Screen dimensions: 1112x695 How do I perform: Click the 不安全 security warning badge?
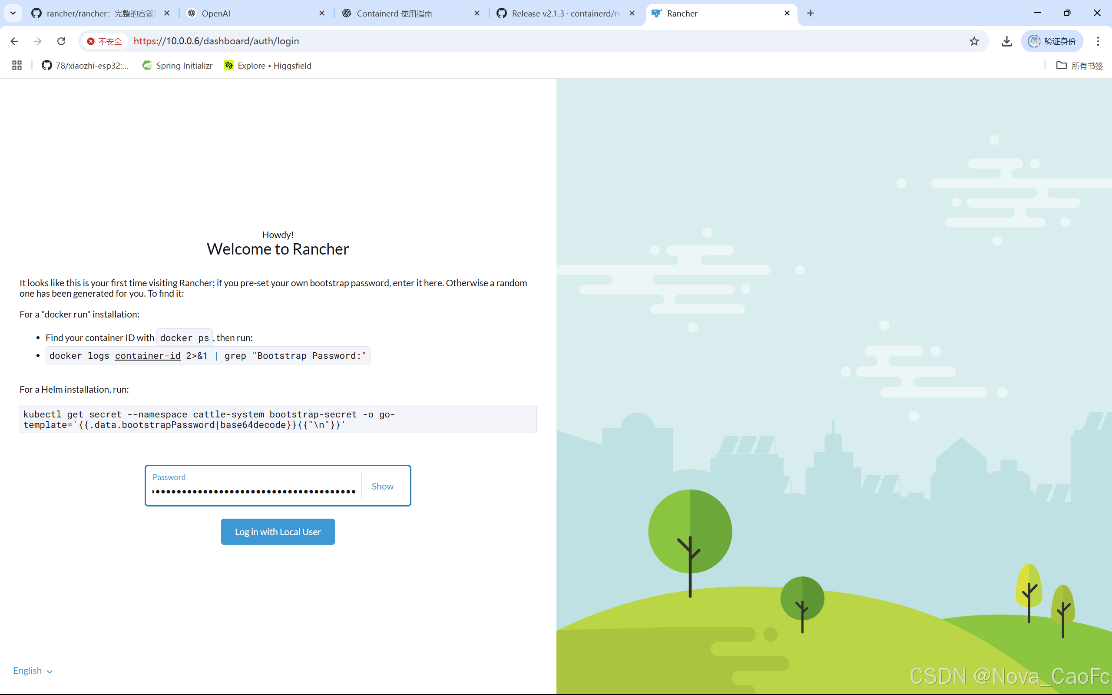coord(105,41)
